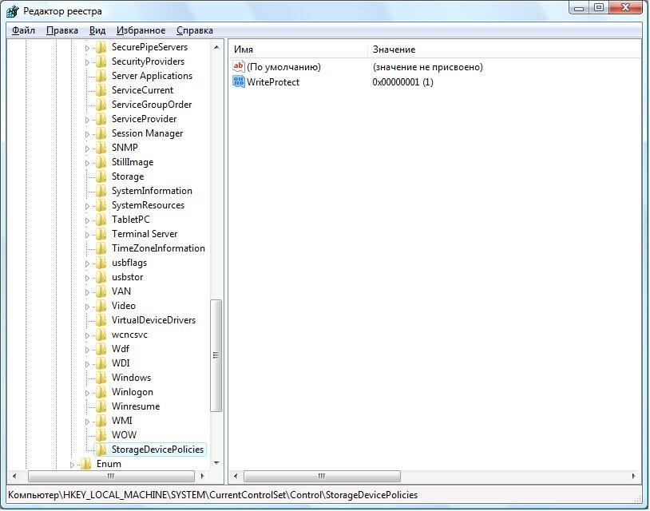The image size is (650, 511).
Task: Click the TabletPC folder icon
Action: [x=101, y=220]
